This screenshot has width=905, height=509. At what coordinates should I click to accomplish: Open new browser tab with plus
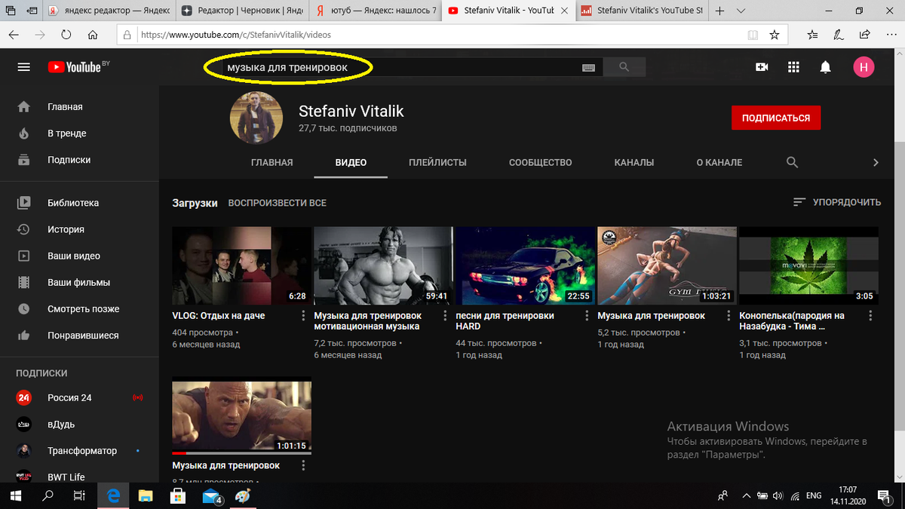tap(720, 11)
